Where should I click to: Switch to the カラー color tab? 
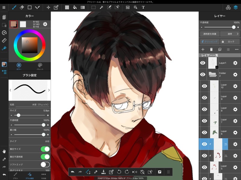click(19, 66)
